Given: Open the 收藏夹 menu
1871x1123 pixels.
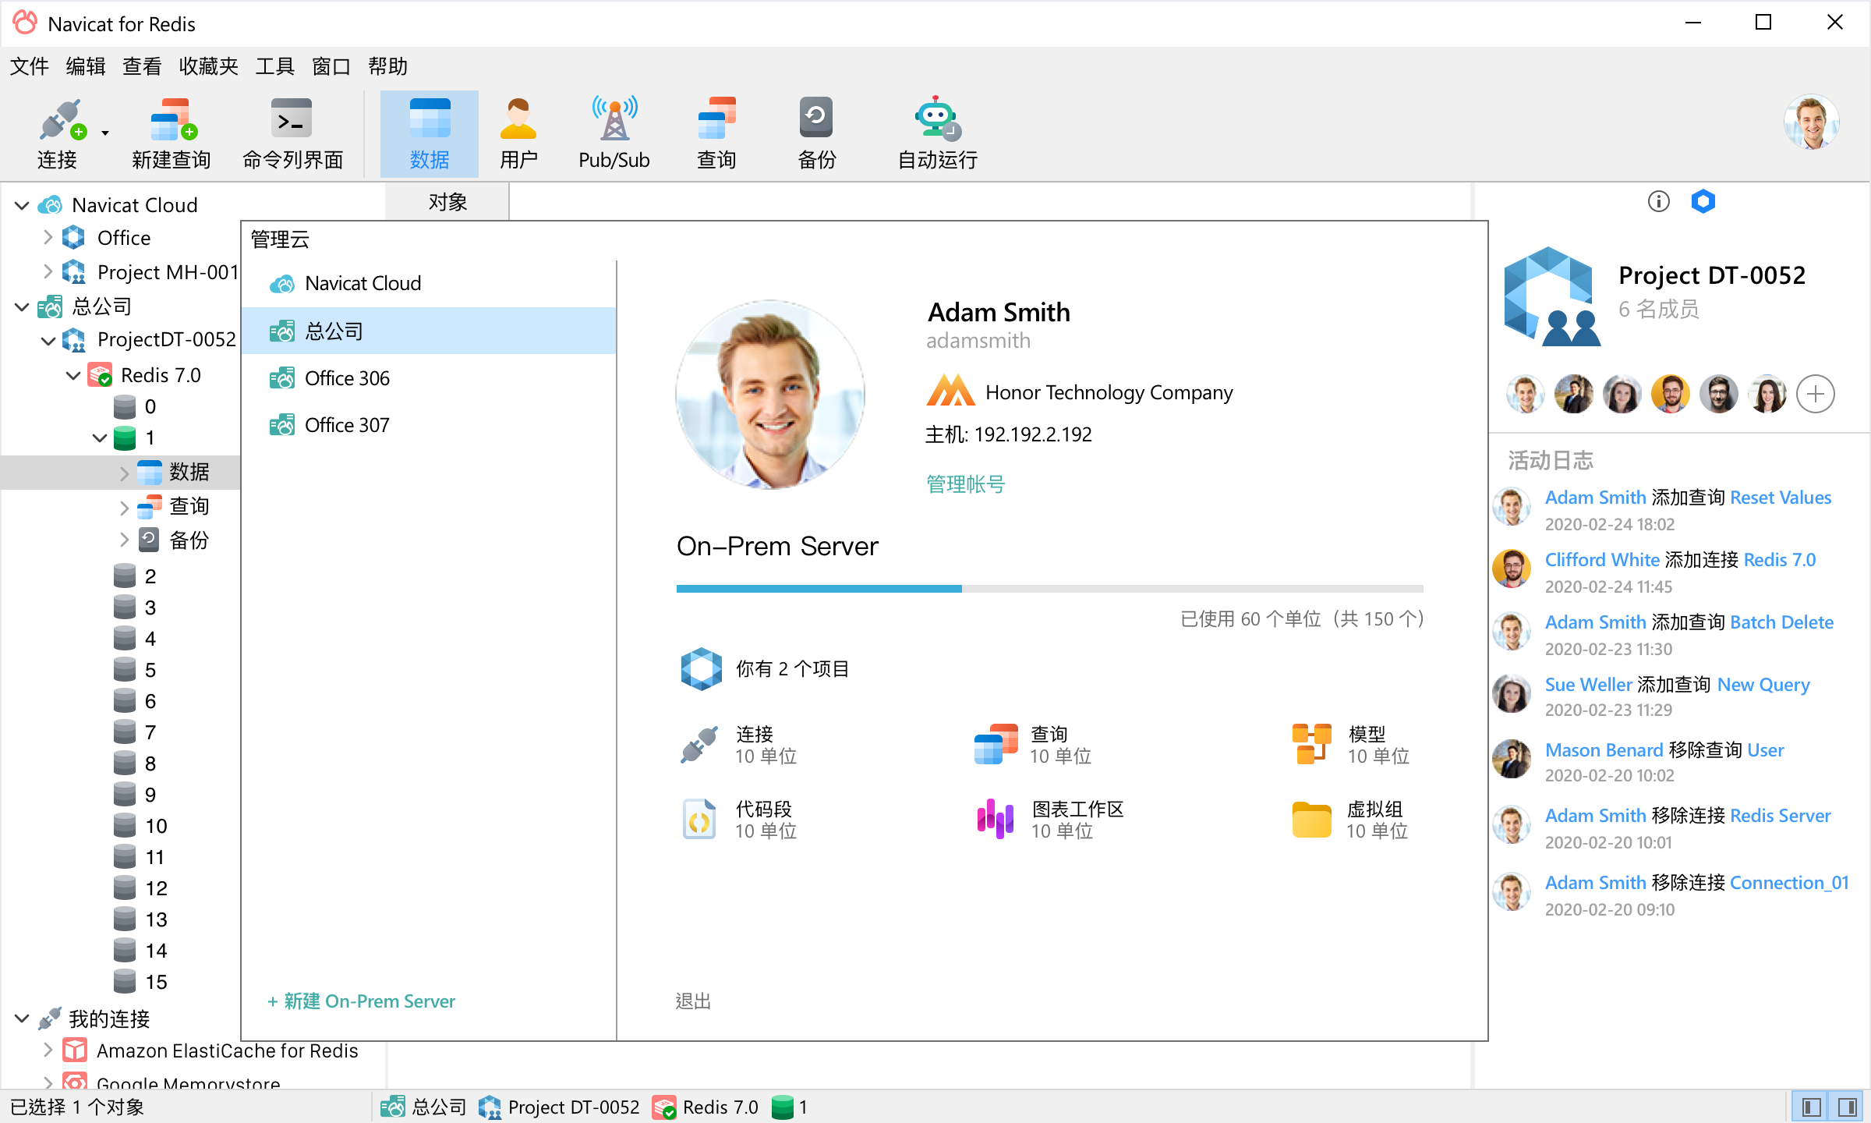Looking at the screenshot, I should [x=208, y=66].
